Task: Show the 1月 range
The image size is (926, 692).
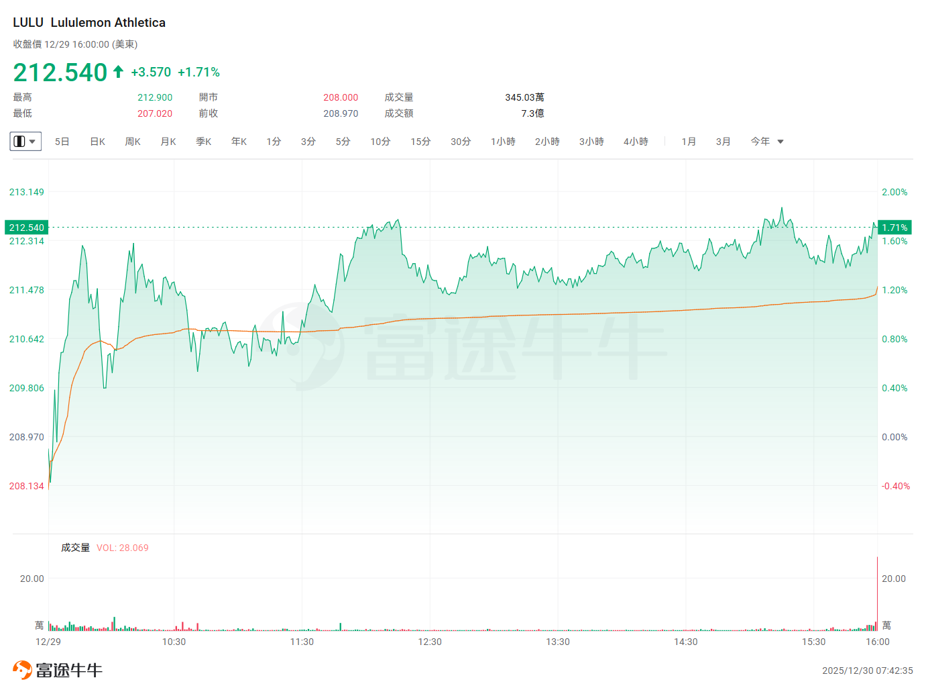Action: click(689, 142)
